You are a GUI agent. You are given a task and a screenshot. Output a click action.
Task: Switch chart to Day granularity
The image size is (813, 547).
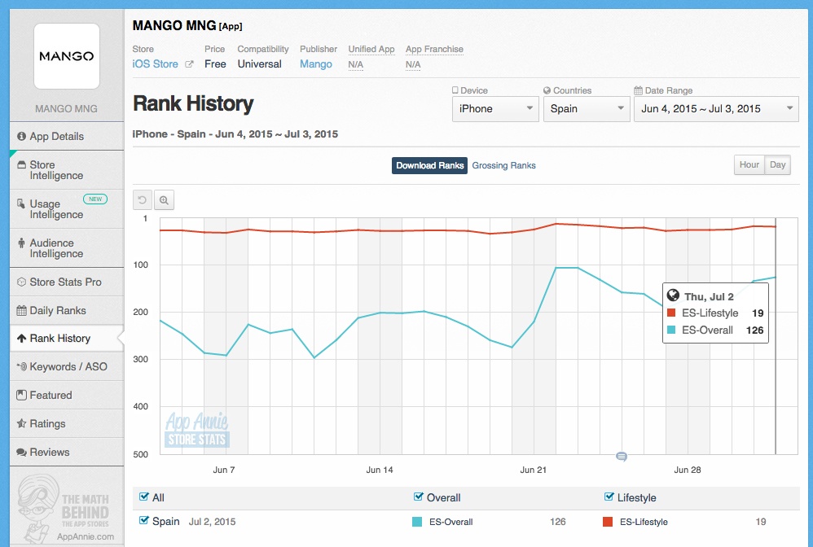(777, 164)
